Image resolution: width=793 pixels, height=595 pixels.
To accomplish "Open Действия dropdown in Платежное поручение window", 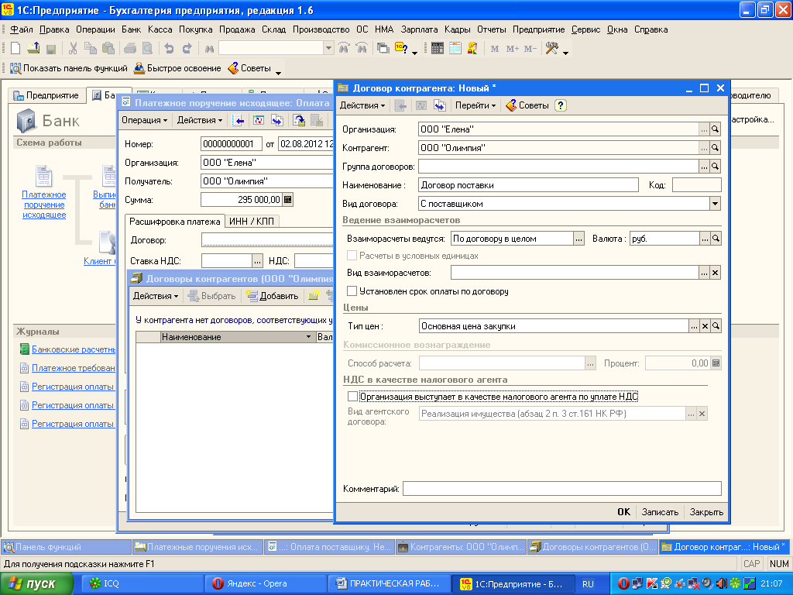I will coord(200,120).
